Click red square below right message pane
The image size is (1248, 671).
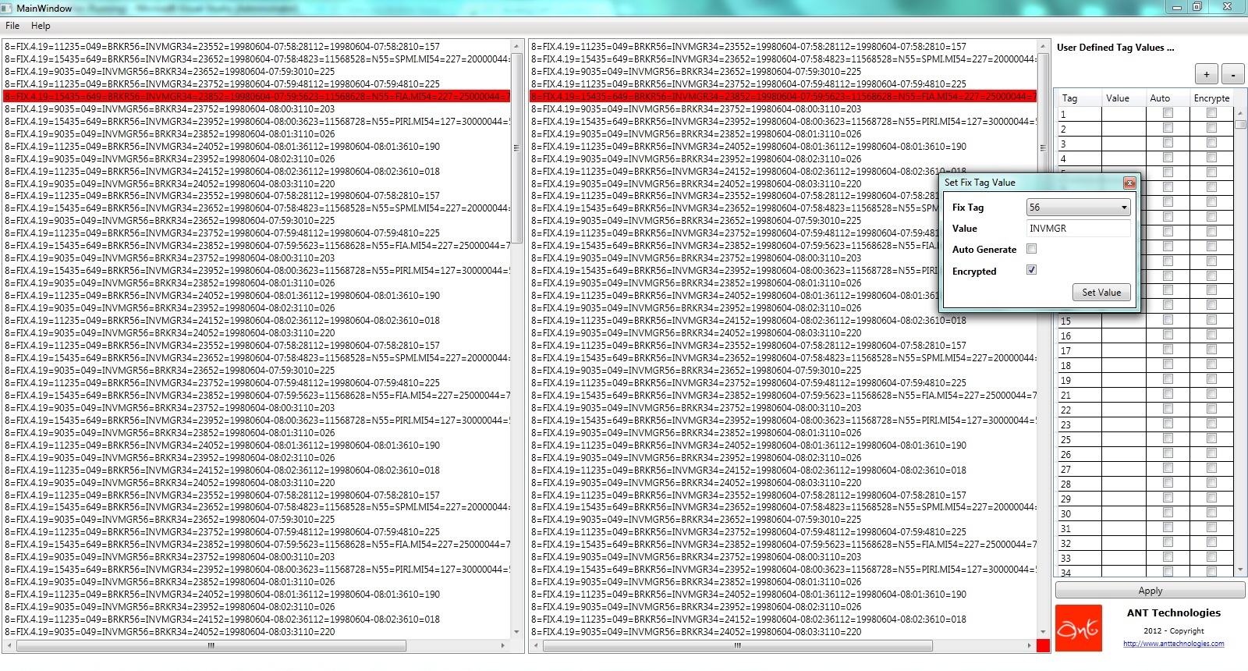pos(1043,646)
